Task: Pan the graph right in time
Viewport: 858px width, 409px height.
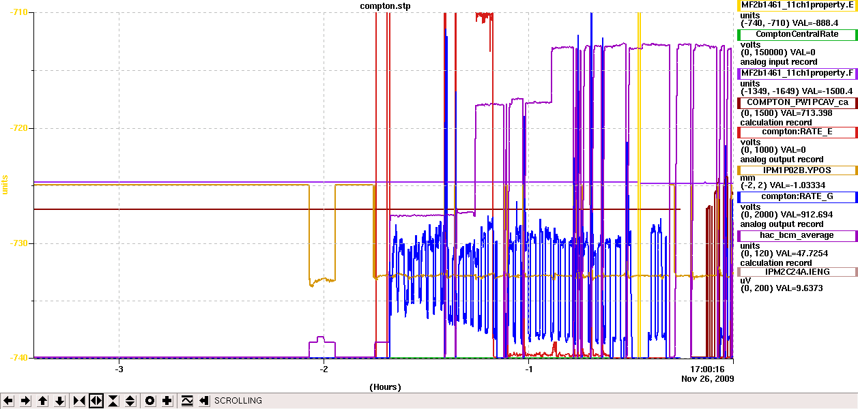Action: (25, 401)
